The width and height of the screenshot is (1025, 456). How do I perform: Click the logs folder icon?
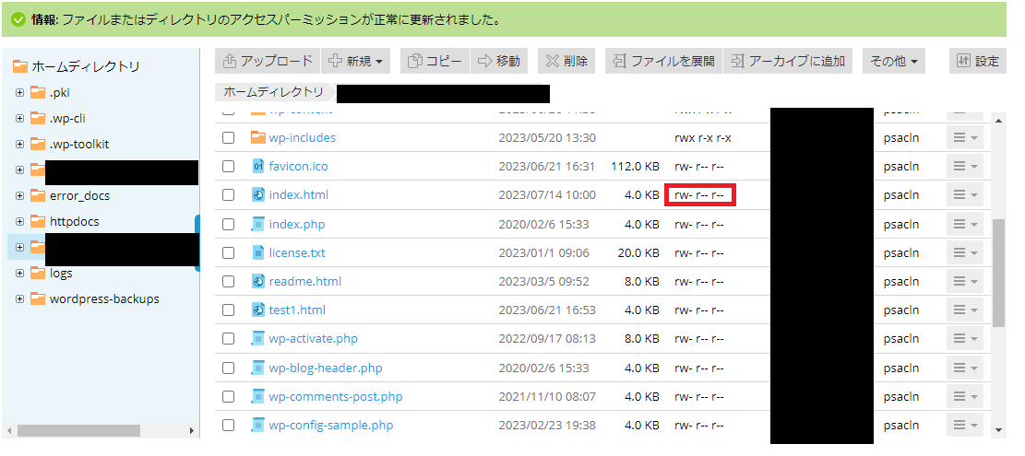38,274
